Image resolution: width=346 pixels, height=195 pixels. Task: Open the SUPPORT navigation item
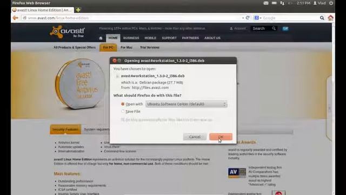coord(169,38)
